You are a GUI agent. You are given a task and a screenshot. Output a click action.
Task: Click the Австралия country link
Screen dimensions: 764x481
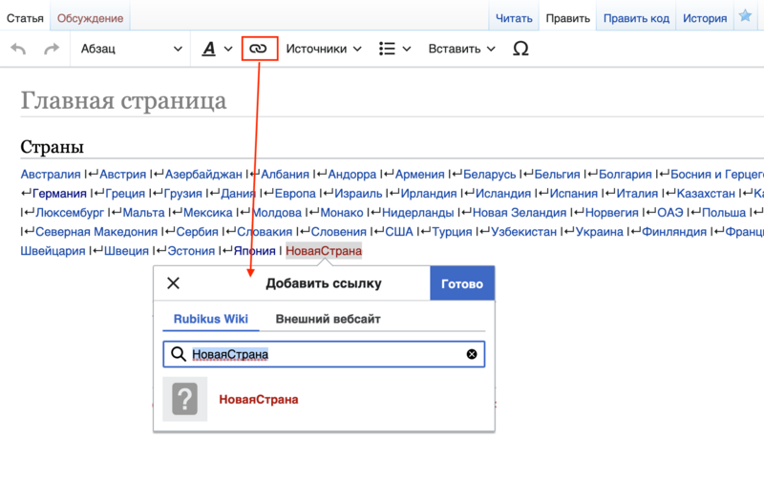click(x=51, y=174)
